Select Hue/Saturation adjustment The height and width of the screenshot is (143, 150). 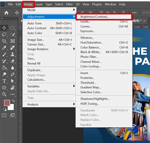104,43
